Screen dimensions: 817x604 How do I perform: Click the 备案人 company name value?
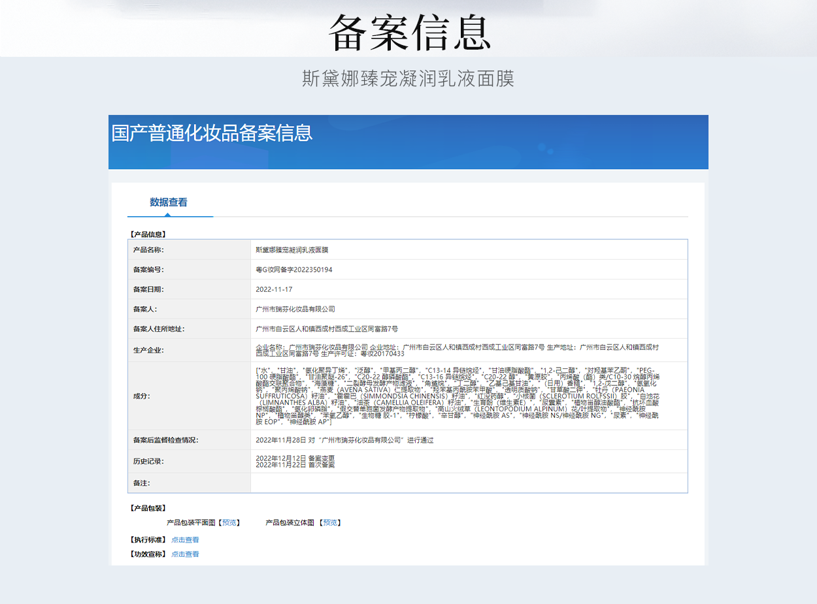295,309
